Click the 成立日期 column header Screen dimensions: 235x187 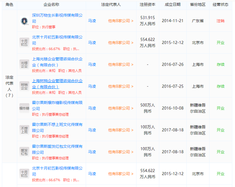[173, 5]
